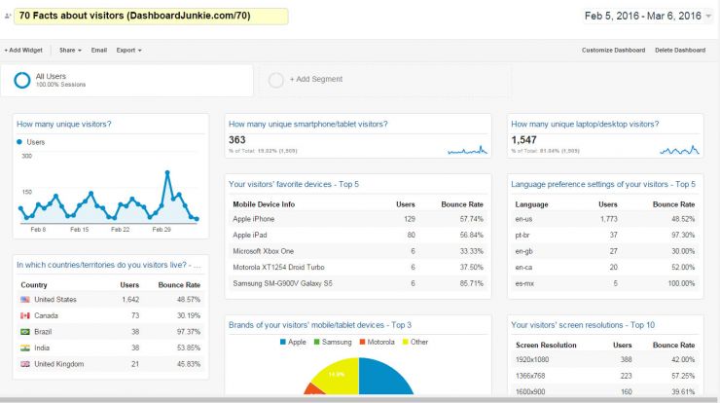Image resolution: width=720 pixels, height=403 pixels.
Task: Edit the dashboard title field
Action: [x=151, y=17]
